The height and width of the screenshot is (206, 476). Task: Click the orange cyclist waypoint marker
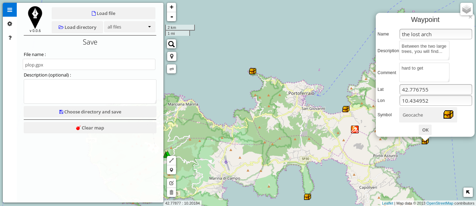pos(355,129)
